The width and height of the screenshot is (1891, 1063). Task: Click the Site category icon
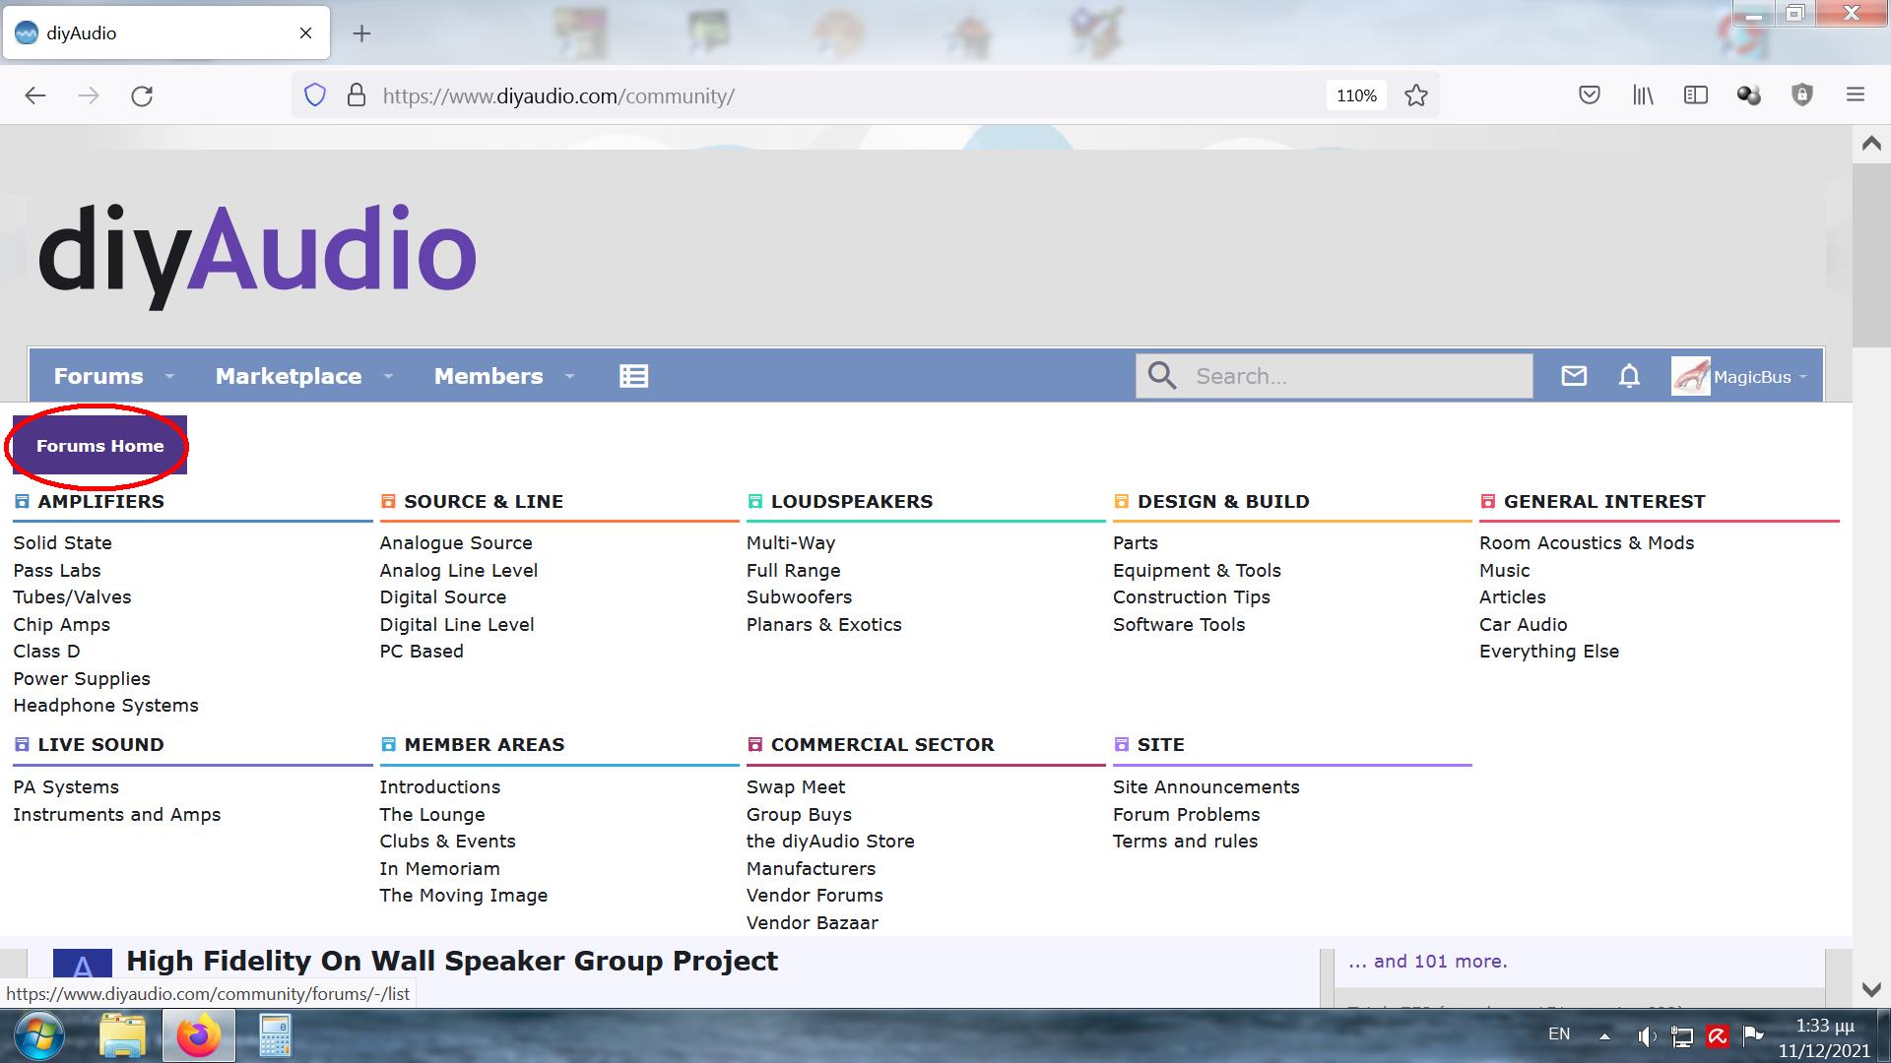click(1121, 745)
